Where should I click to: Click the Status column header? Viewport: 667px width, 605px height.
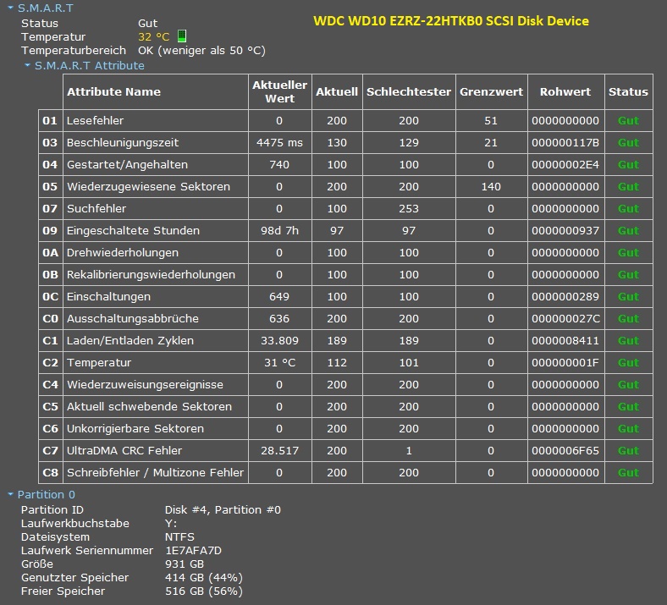(628, 92)
